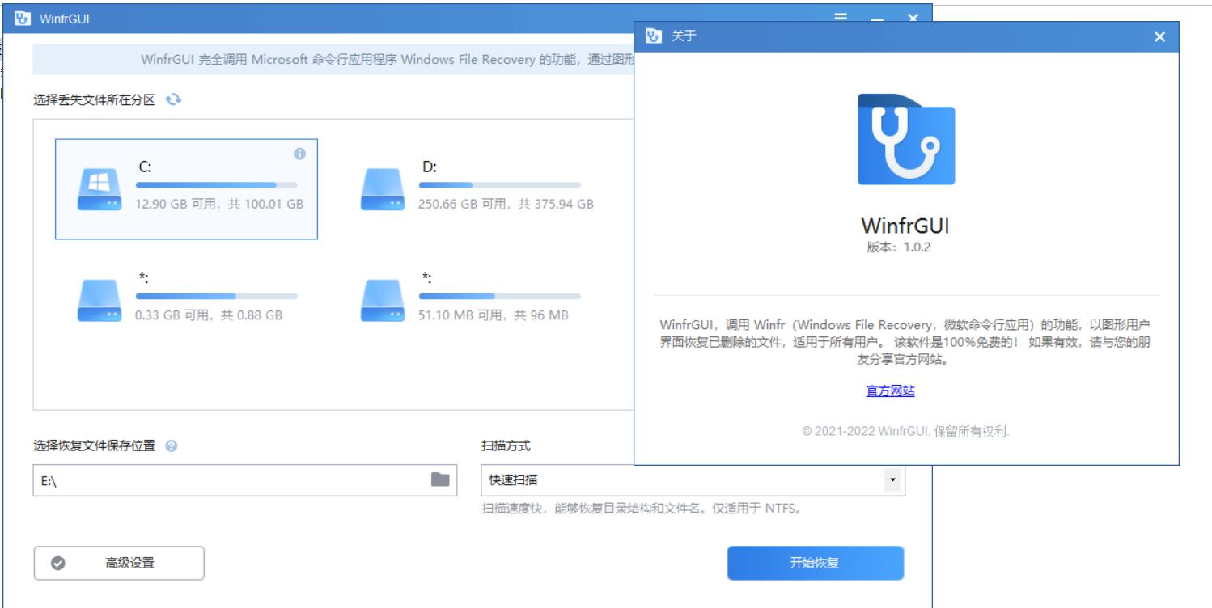The width and height of the screenshot is (1212, 608).
Task: Click the WinfrGUI name in About dialog
Action: coord(905,225)
